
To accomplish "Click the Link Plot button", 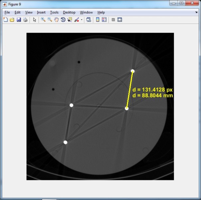I will click(89, 20).
